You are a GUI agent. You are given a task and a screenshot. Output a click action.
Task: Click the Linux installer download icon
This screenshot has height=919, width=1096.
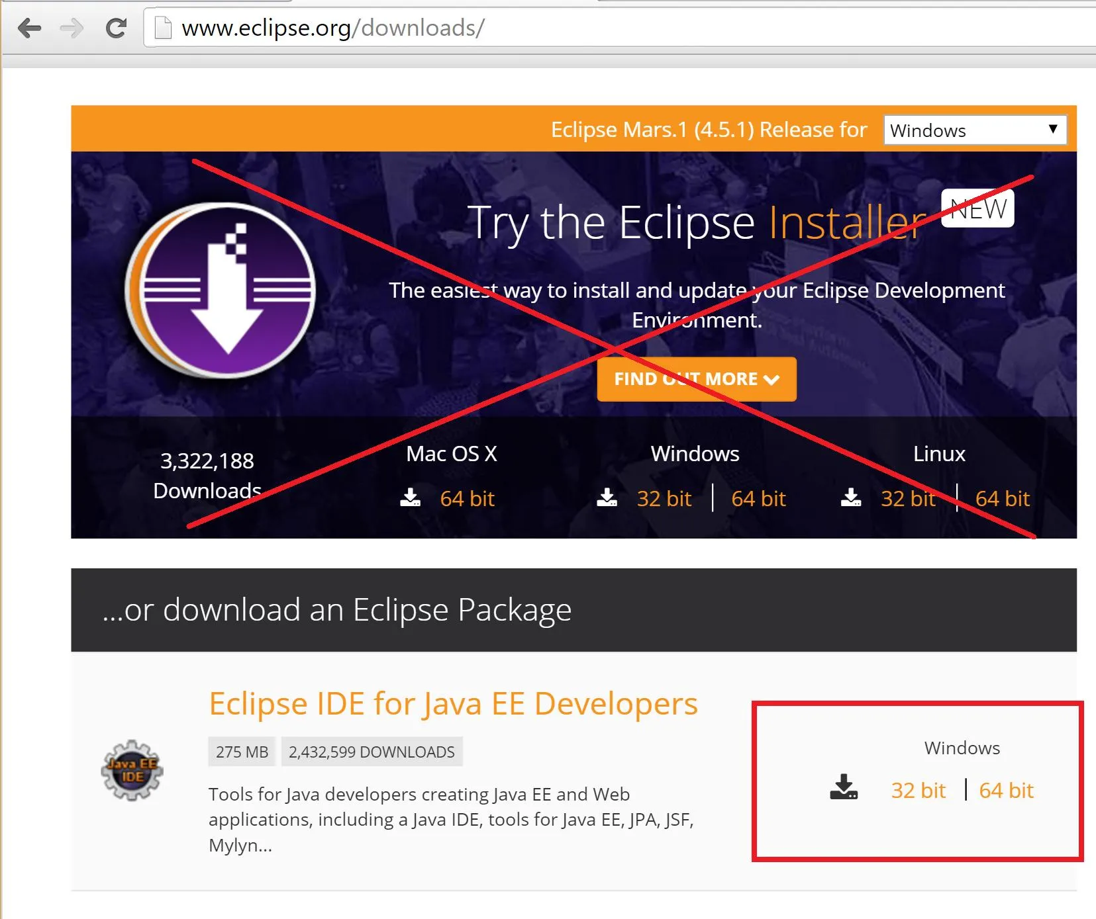851,498
